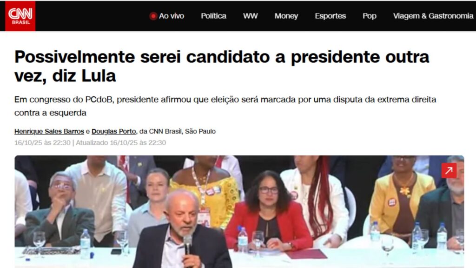Screen dimensions: 476x268
Task: Open author Douglas Porto's profile
Action: pyautogui.click(x=114, y=131)
